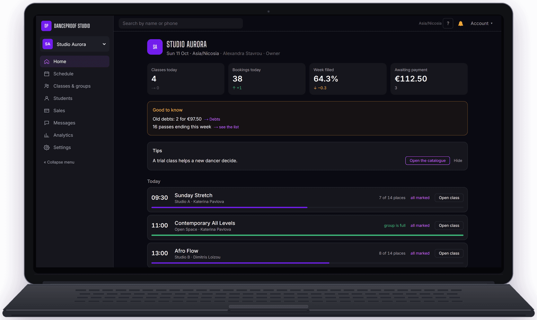Open class for Sunday Stretch

449,198
